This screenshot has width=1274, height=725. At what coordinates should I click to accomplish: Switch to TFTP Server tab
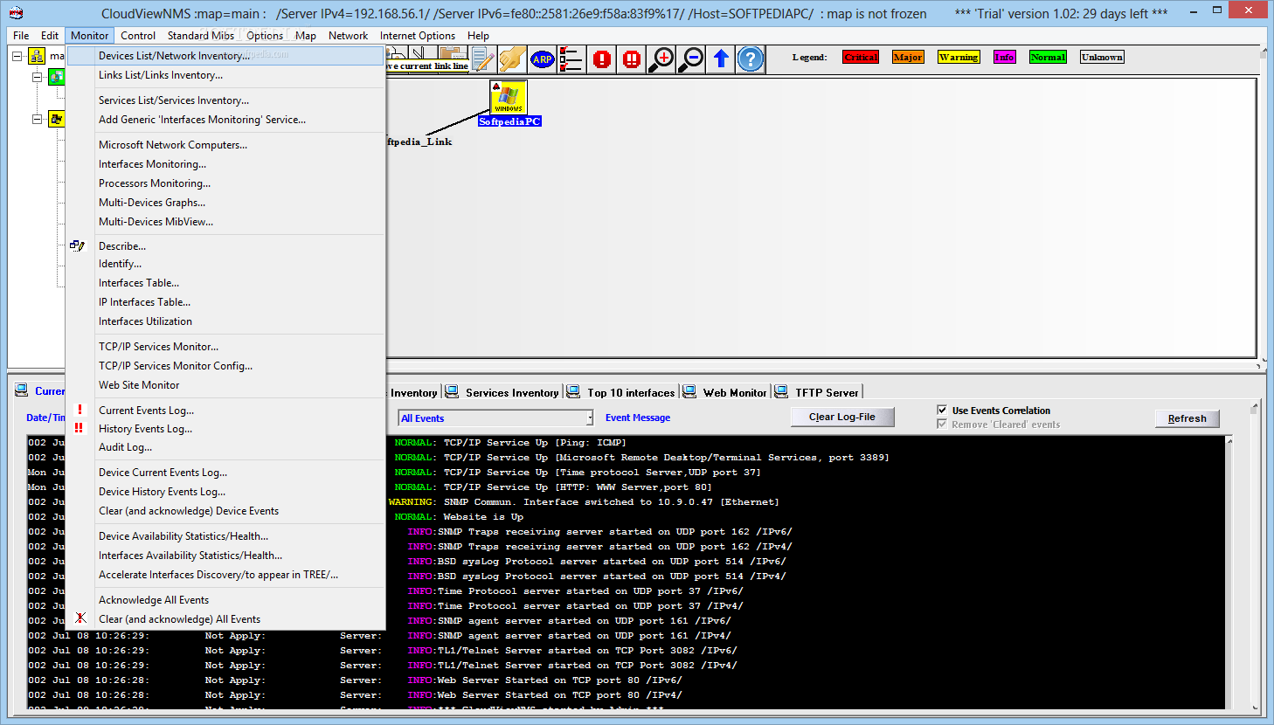point(818,392)
